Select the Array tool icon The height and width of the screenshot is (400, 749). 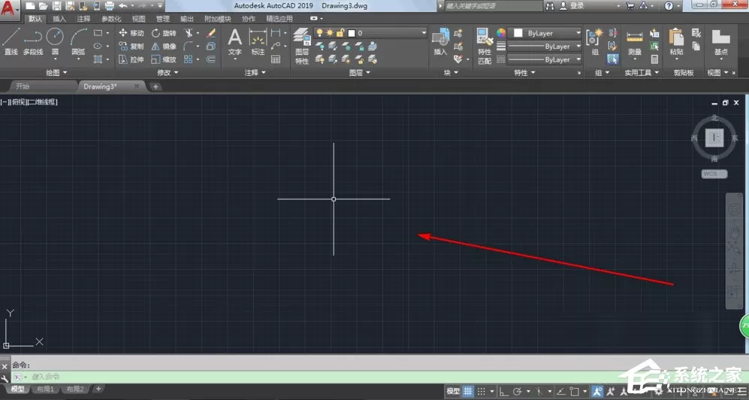pyautogui.click(x=189, y=59)
